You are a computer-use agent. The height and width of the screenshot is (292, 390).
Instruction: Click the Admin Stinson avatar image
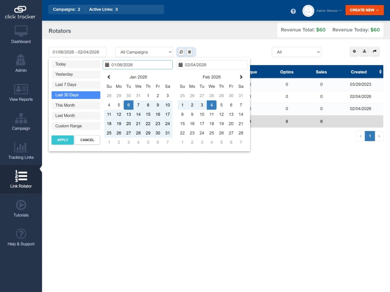(x=308, y=11)
